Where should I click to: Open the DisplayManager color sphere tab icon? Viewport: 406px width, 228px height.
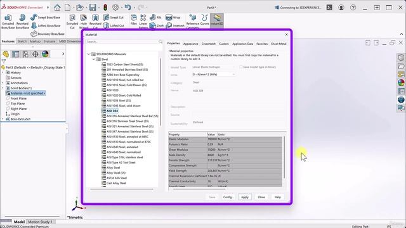[x=45, y=54]
